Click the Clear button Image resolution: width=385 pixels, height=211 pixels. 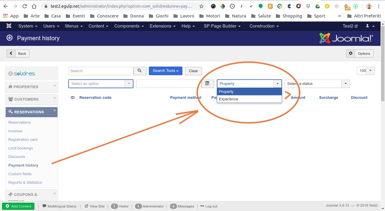193,71
